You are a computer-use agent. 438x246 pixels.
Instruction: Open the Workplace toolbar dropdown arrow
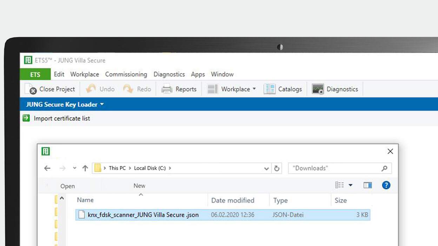tap(254, 89)
